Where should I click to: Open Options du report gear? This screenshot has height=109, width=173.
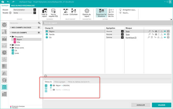tap(87, 11)
